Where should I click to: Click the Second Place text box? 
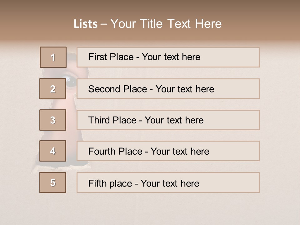168,89
